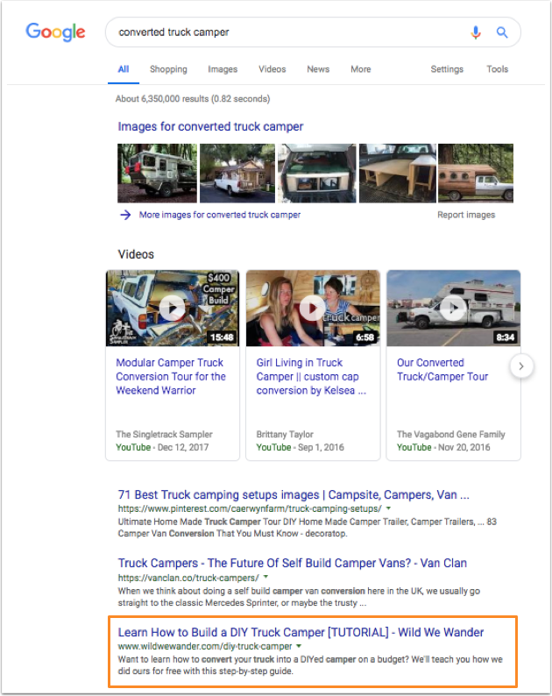Expand dropdown arrow beside wildwewander.com URL
This screenshot has width=552, height=696.
(299, 646)
